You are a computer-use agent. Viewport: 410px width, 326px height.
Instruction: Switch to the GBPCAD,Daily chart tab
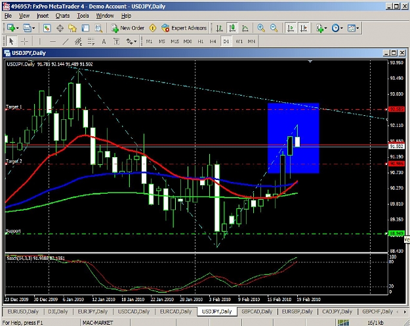(257, 312)
